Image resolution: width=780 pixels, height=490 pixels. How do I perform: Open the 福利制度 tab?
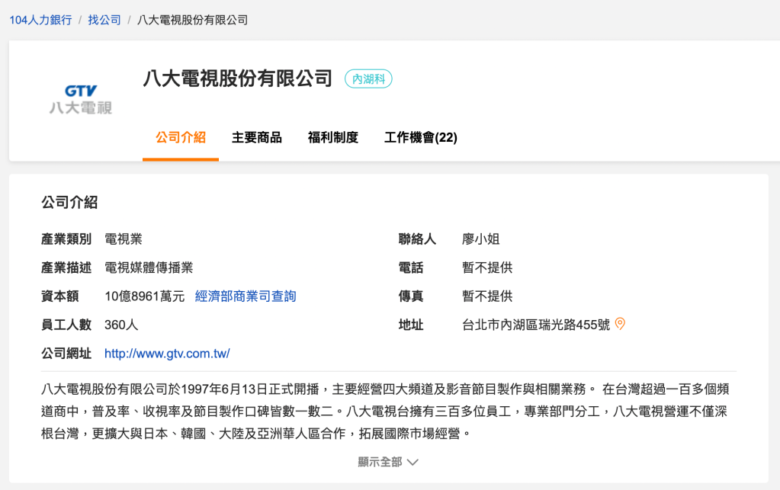tap(332, 138)
